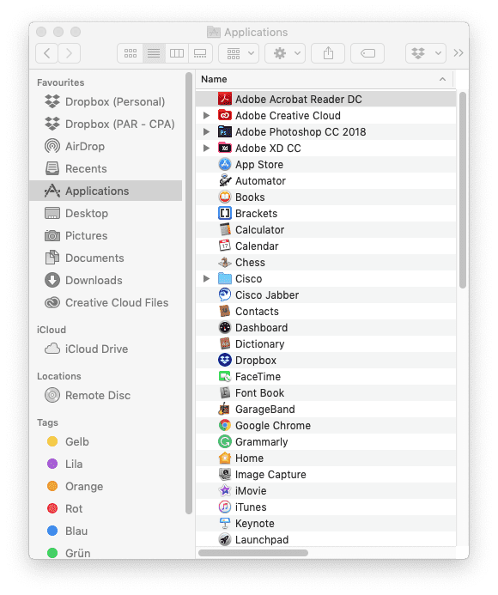
Task: Select the Dictionary app icon
Action: pos(225,343)
